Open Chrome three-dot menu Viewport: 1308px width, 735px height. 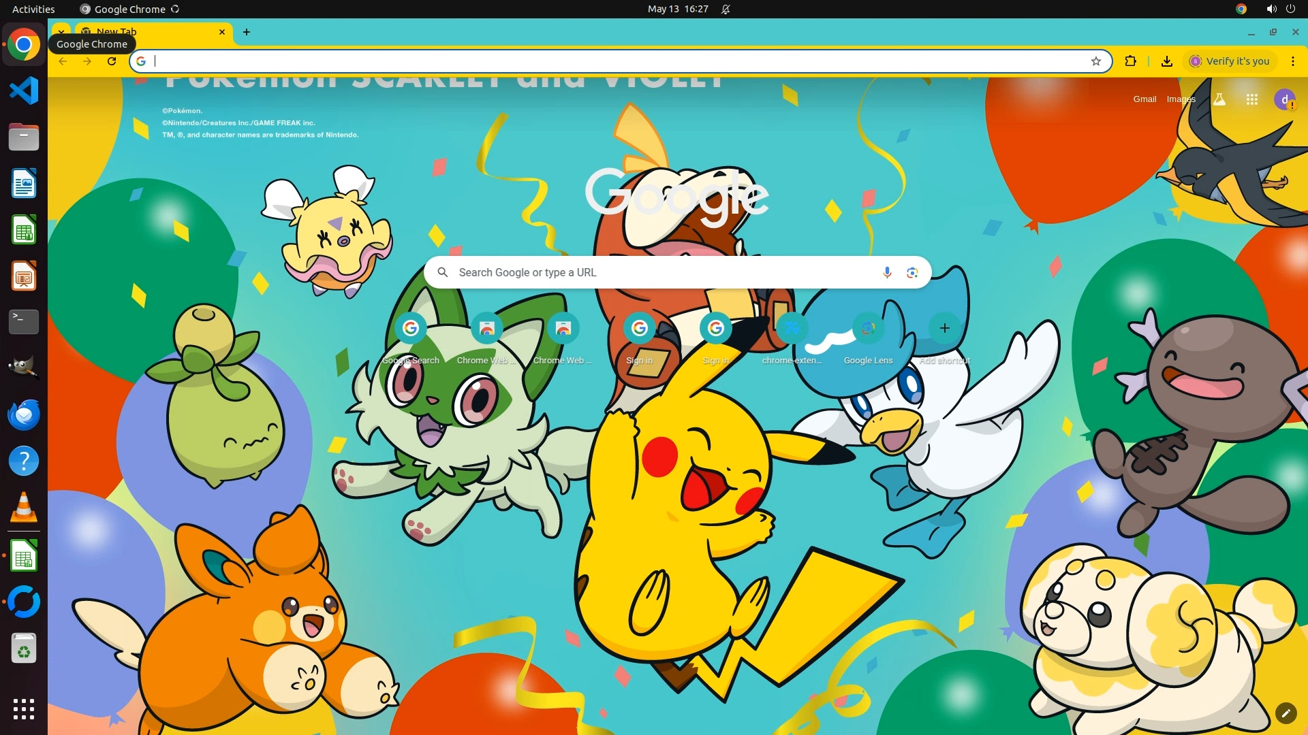[x=1292, y=61]
